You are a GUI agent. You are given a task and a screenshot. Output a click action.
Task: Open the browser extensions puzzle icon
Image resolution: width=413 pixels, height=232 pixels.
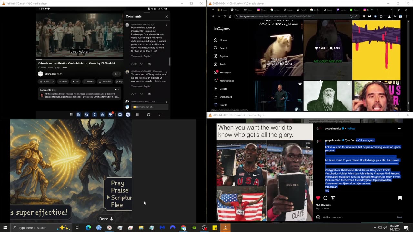(x=381, y=16)
